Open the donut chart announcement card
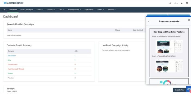This screenshot has width=191, height=109. pyautogui.click(x=169, y=81)
